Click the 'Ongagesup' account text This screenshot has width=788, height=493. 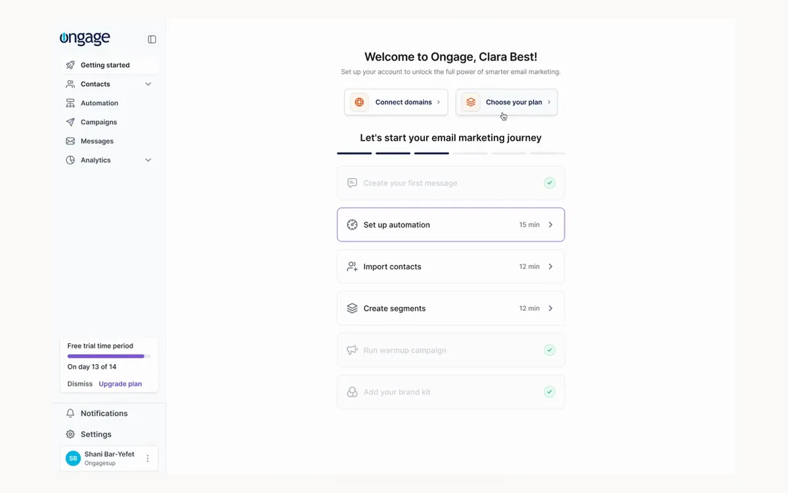[99, 463]
